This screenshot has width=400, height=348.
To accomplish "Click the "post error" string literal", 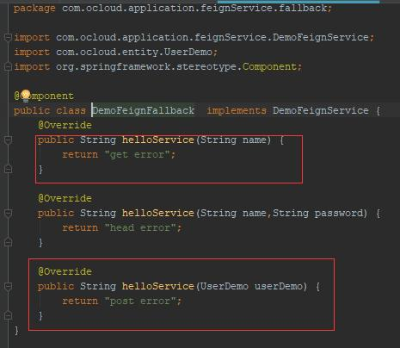I will click(x=140, y=301).
